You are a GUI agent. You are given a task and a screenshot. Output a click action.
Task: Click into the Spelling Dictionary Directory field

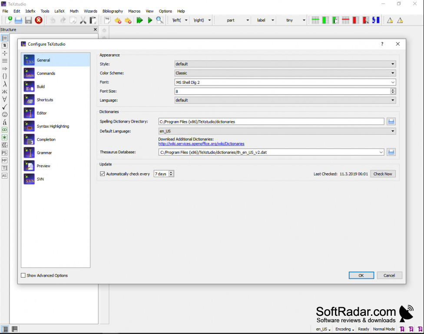tap(271, 122)
